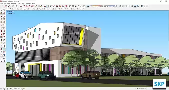Open the Tools menu

tap(23, 4)
